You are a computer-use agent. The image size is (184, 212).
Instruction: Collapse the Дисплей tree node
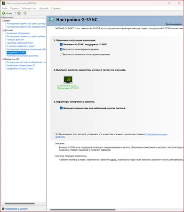[3, 30]
